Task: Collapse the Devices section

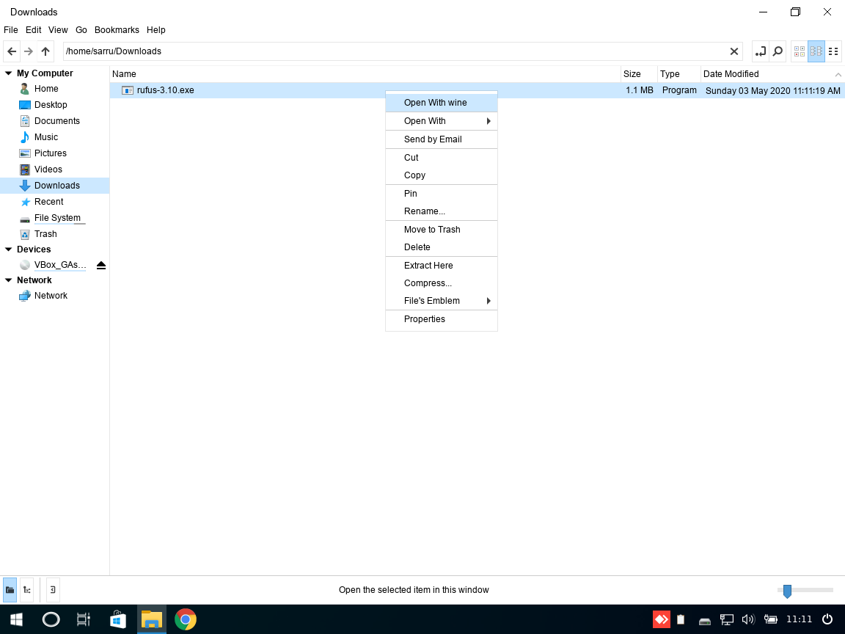Action: 9,249
